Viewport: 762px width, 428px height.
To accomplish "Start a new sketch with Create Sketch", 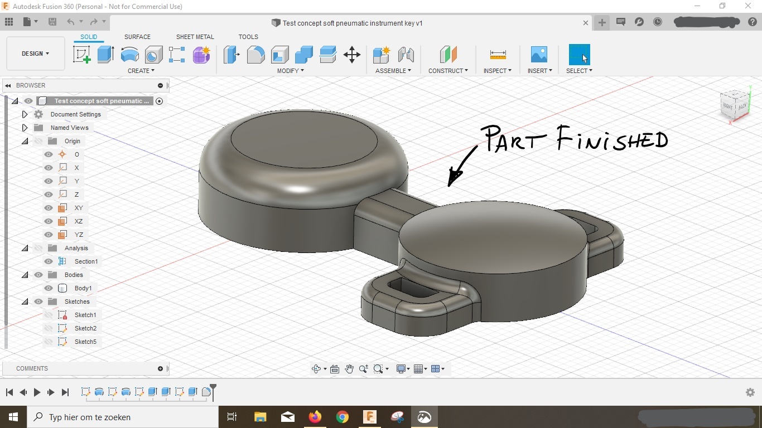I will tap(82, 55).
